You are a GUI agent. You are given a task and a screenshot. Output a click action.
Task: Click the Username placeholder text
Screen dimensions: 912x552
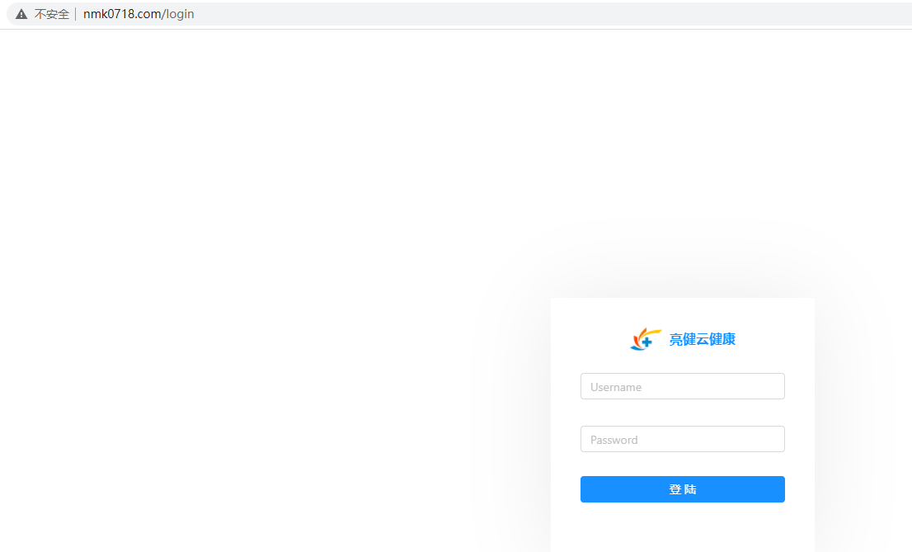pos(616,387)
